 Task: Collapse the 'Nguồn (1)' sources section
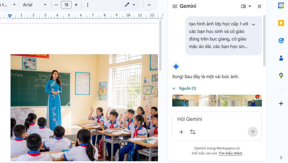(x=174, y=88)
